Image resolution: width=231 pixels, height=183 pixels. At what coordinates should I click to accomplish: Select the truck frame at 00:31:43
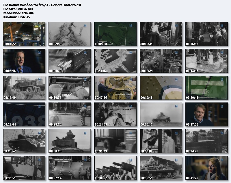[115, 141]
